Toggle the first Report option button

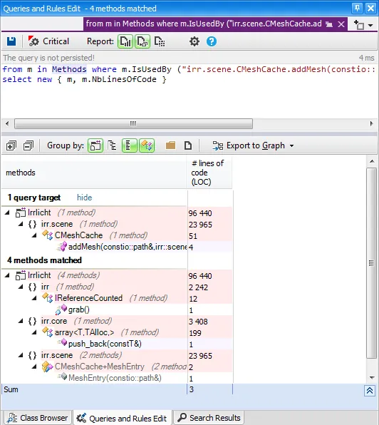point(125,41)
